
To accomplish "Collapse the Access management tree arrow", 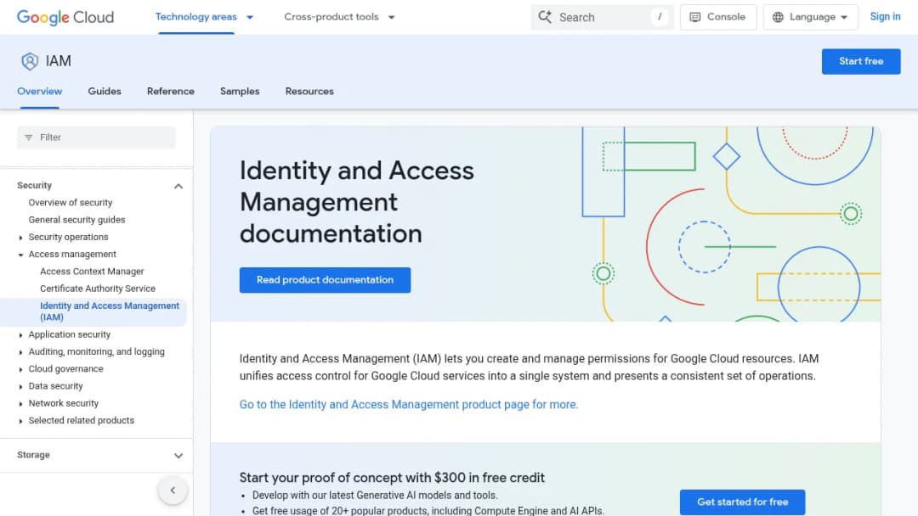I will pos(20,255).
